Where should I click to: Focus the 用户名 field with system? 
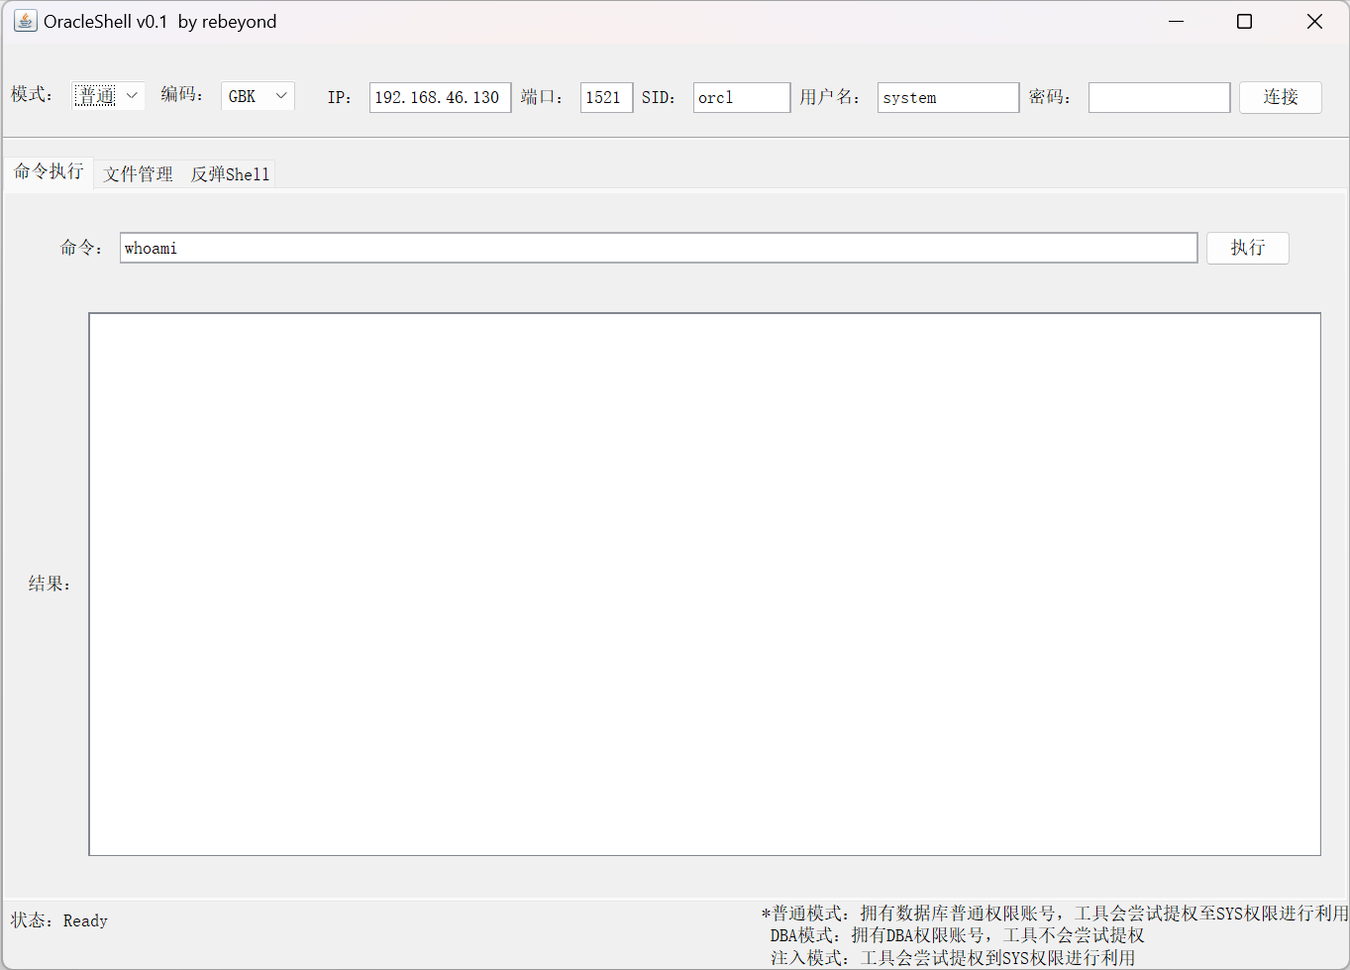[947, 97]
